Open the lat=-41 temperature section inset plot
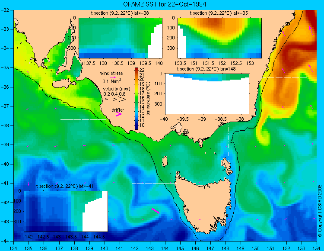 click(66, 211)
